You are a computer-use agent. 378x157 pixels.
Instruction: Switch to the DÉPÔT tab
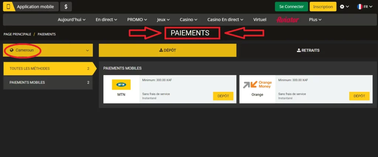(x=168, y=50)
